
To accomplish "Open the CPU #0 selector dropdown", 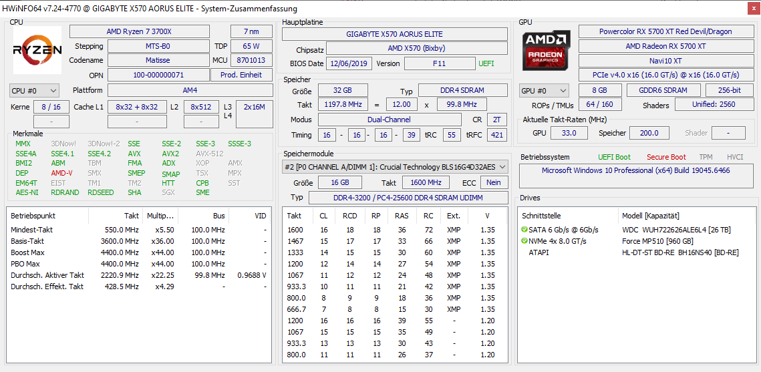I will point(35,90).
